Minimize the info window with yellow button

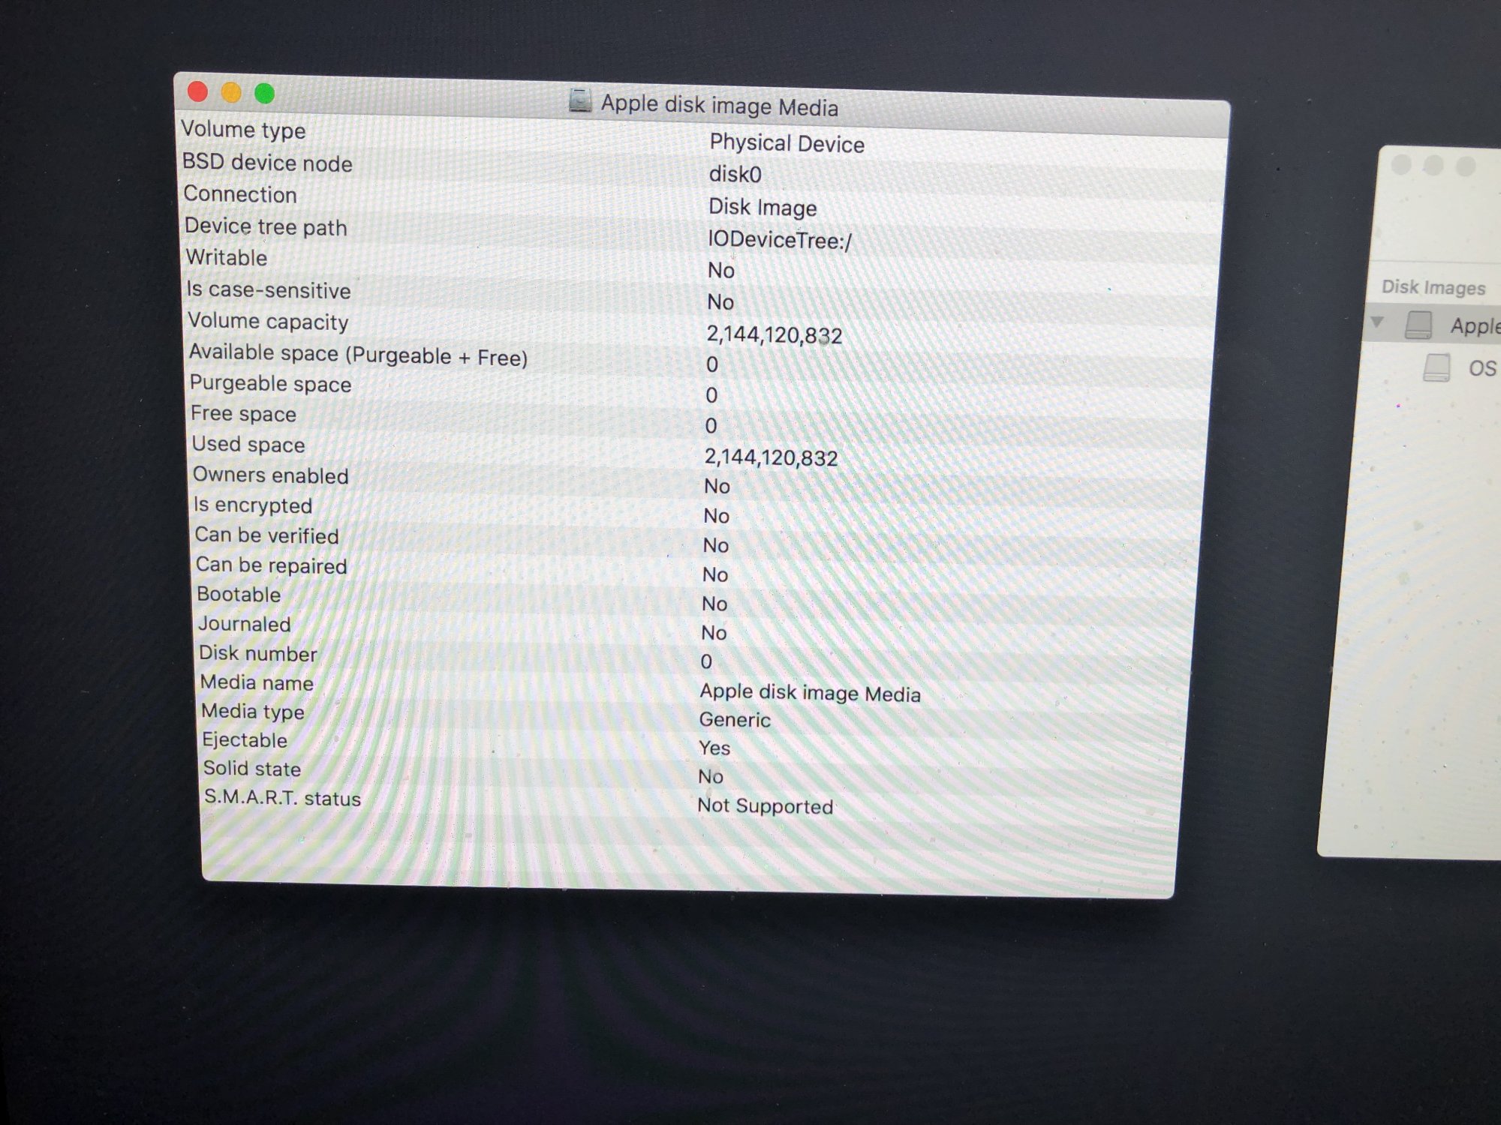[x=231, y=92]
